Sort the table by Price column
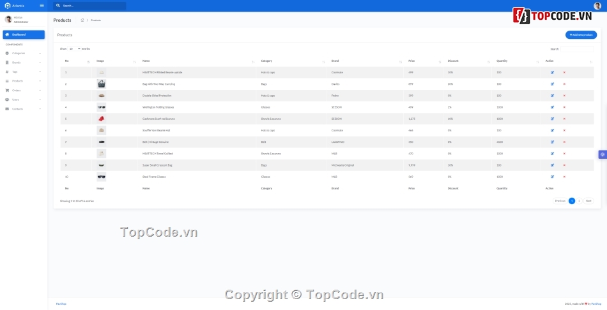This screenshot has height=310, width=607. (424, 61)
